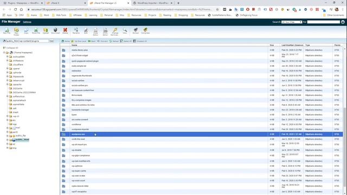Select the wp-optimize folder row
Screen dimensions: 347x195
point(201,166)
